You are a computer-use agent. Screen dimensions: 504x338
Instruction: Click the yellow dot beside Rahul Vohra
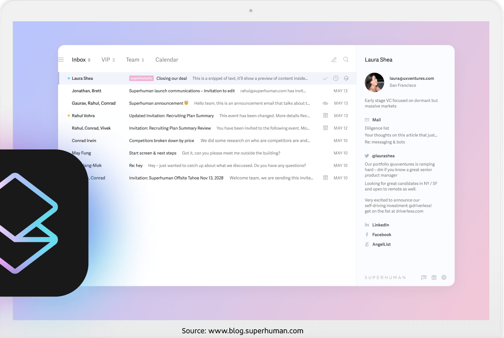69,116
